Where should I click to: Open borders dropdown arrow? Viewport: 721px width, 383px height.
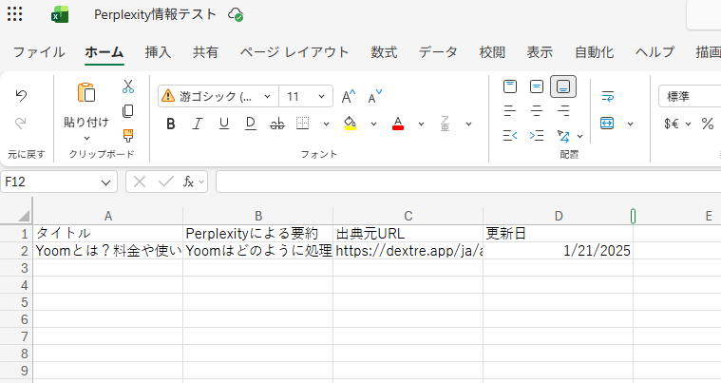click(326, 124)
